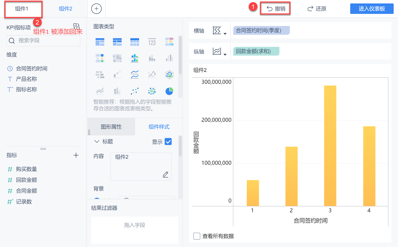The width and height of the screenshot is (398, 247).
Task: Click the redo arrow icon beside 还原
Action: [x=310, y=9]
